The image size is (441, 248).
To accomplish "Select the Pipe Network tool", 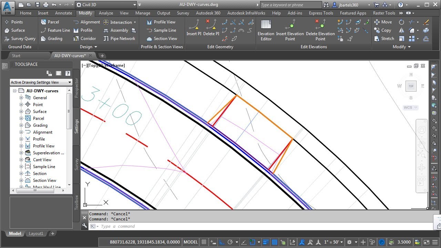I will (x=119, y=39).
